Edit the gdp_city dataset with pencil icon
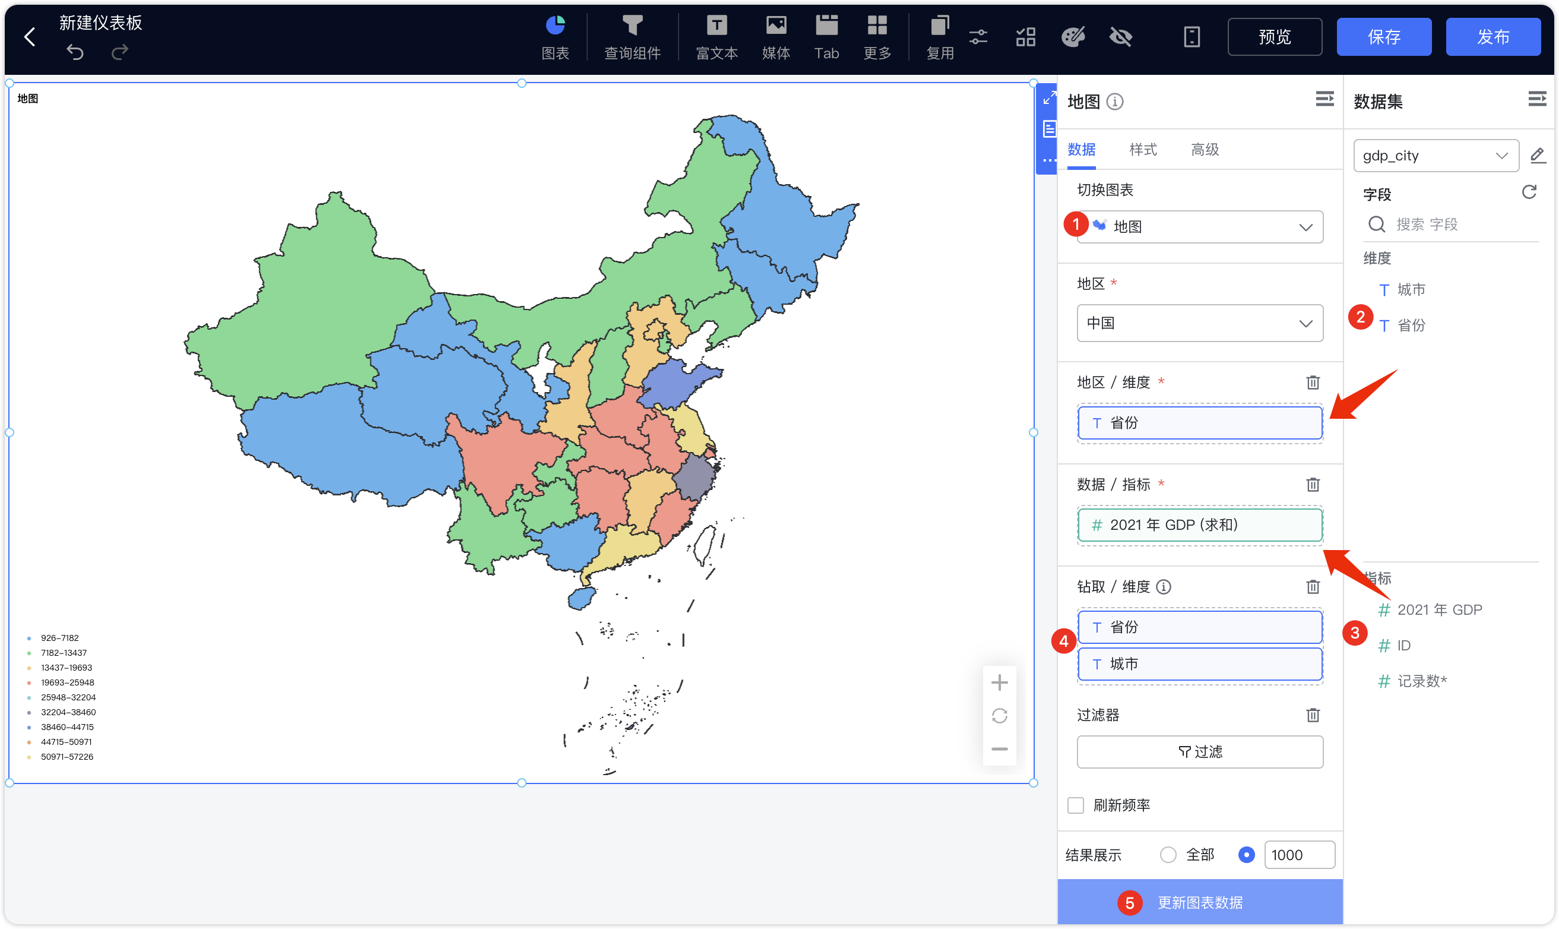1559x929 pixels. 1537,155
